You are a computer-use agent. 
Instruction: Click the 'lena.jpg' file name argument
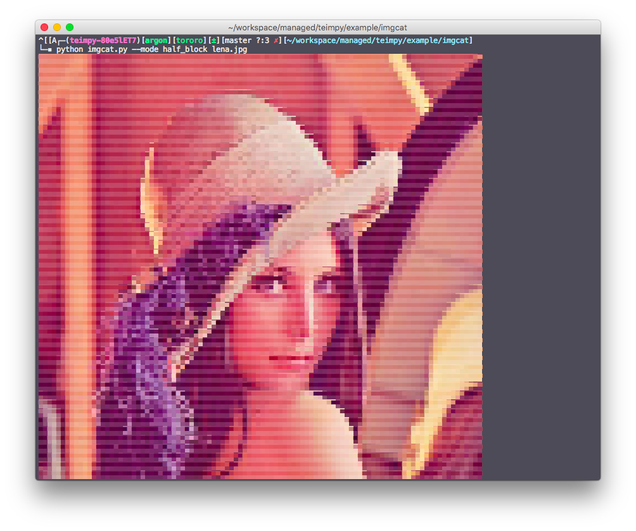tap(229, 49)
